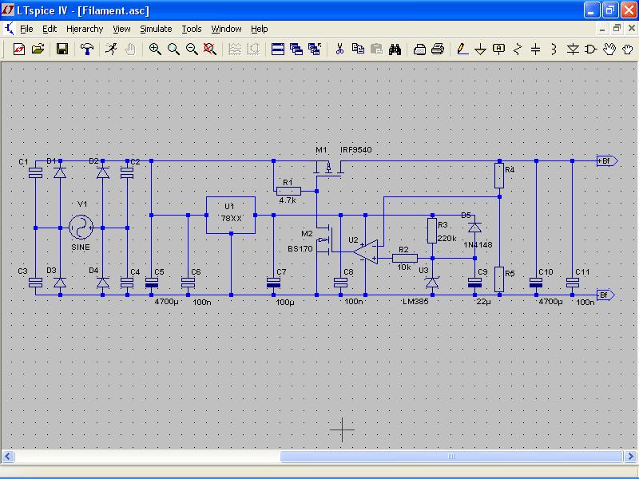Click the Halt simulation hand icon

[130, 49]
